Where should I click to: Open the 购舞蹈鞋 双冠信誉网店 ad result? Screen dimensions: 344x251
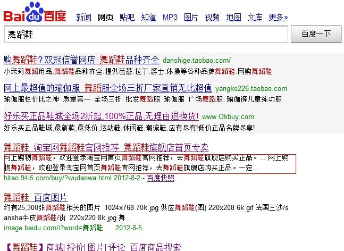click(81, 60)
